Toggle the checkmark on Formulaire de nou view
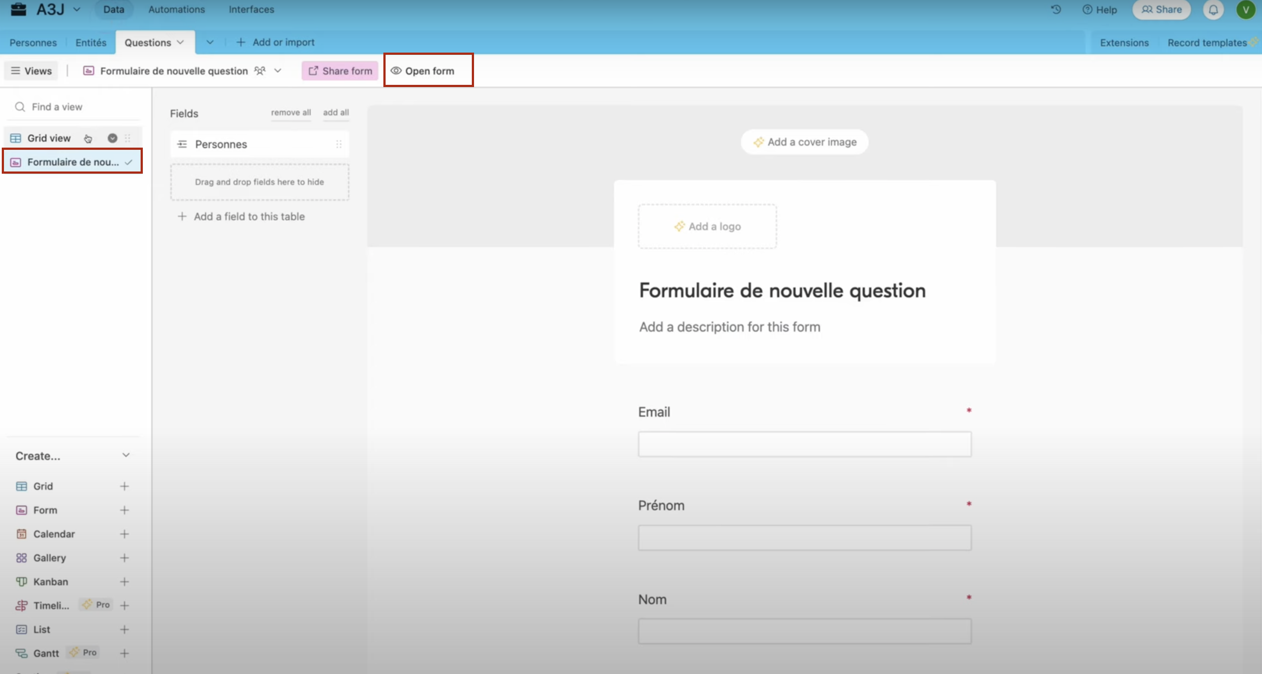The image size is (1262, 674). click(x=128, y=162)
